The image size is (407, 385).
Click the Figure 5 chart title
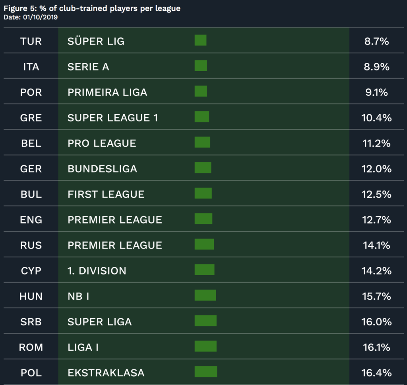point(92,8)
